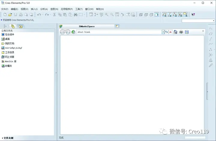Toggle datum points display icon
This screenshot has width=216, height=141.
coord(175,15)
